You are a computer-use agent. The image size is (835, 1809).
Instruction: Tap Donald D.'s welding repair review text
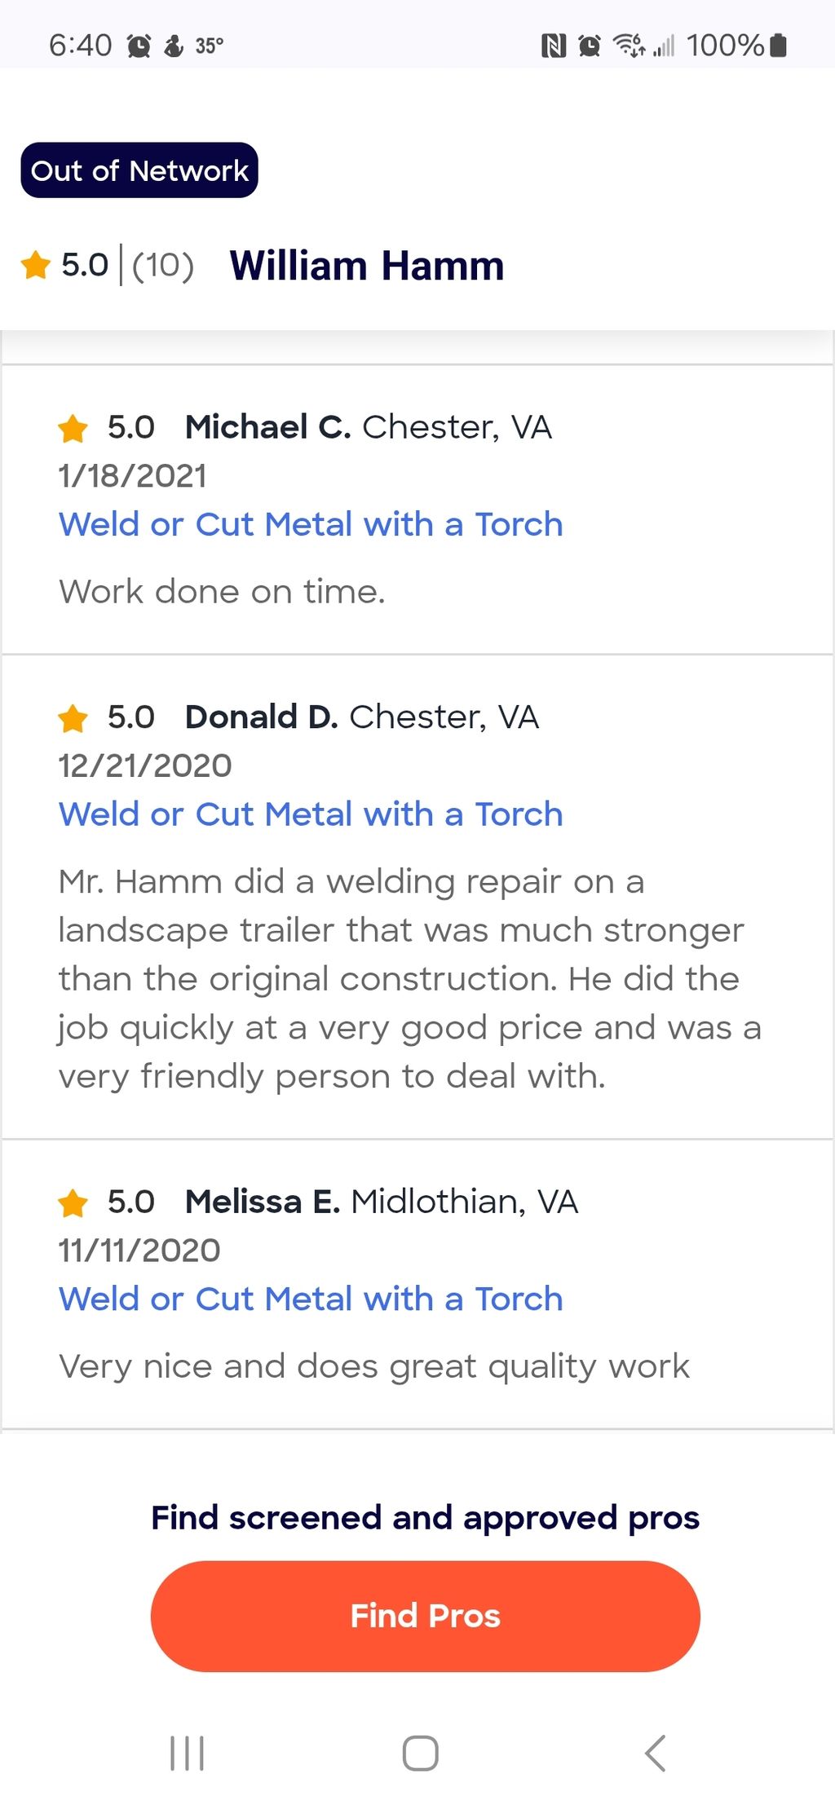409,978
